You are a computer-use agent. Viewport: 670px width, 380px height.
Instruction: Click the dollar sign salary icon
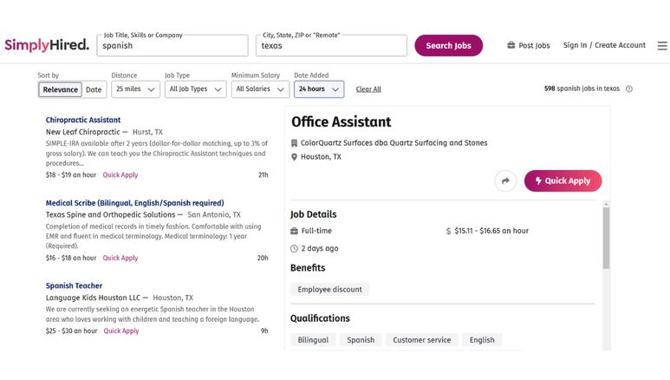(x=448, y=231)
